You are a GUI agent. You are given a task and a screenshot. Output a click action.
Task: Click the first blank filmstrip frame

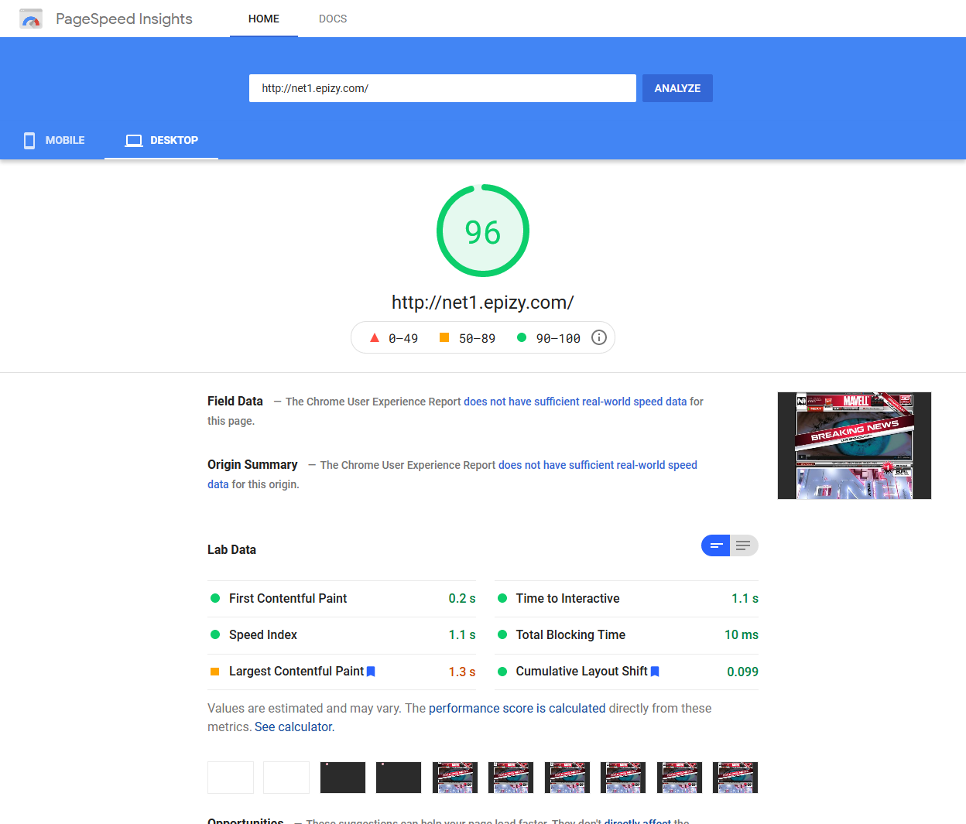pyautogui.click(x=231, y=778)
